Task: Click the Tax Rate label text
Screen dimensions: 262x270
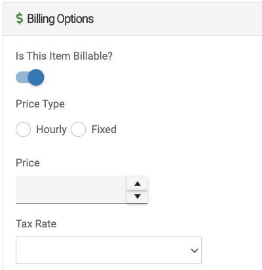Action: (x=36, y=223)
